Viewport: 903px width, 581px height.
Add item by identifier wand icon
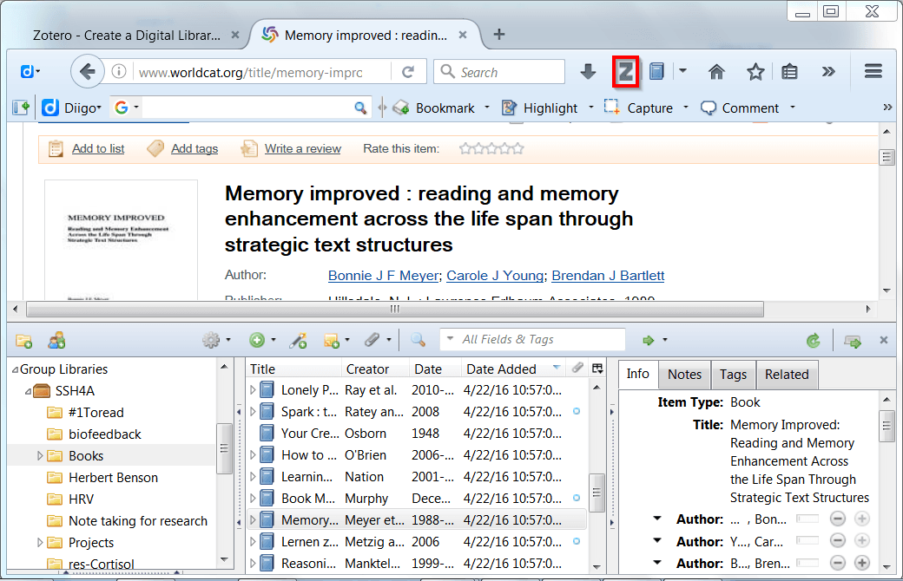pos(298,341)
